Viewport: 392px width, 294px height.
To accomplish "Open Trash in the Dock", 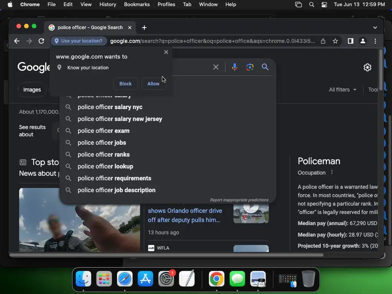I will coord(309,279).
